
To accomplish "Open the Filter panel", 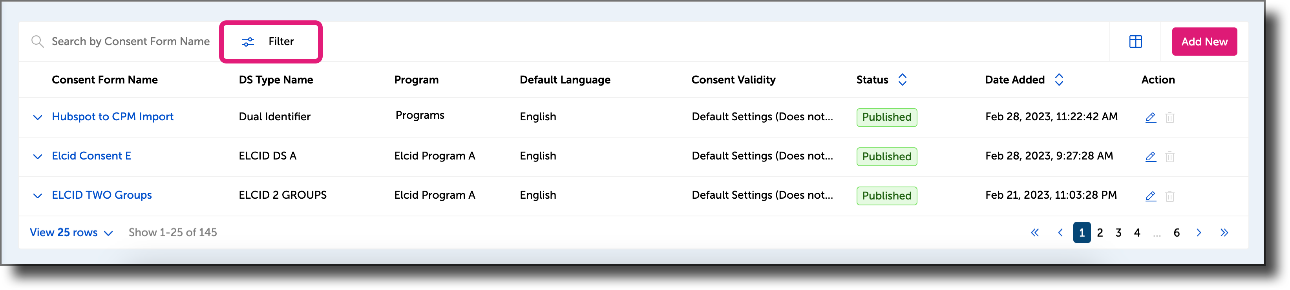I will 270,42.
